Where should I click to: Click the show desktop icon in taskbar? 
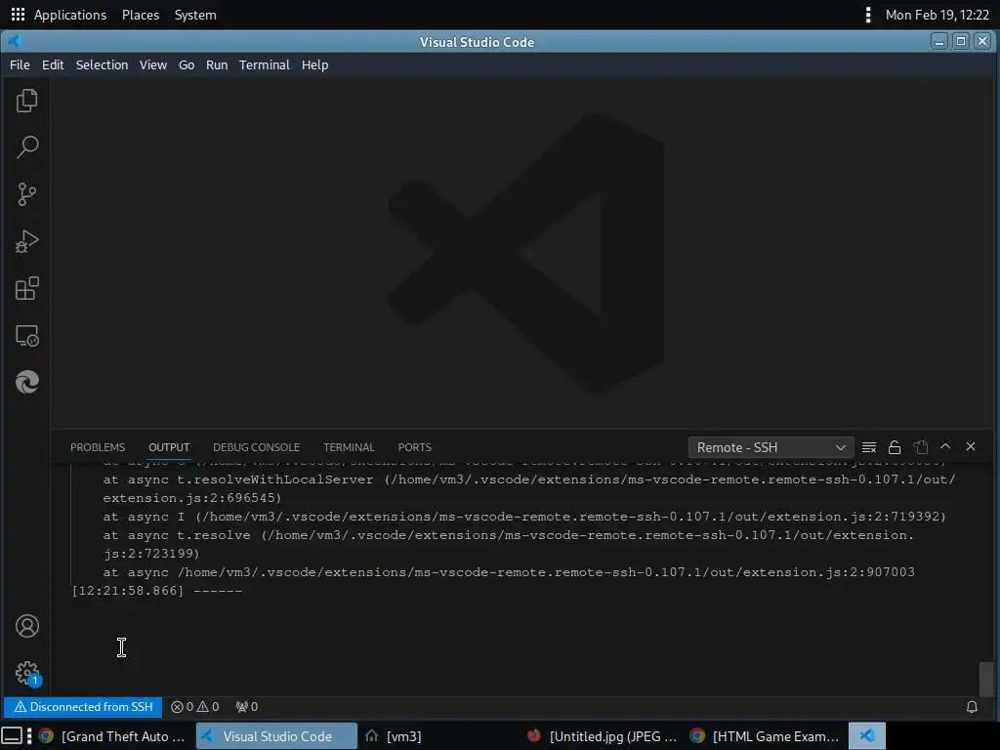12,736
